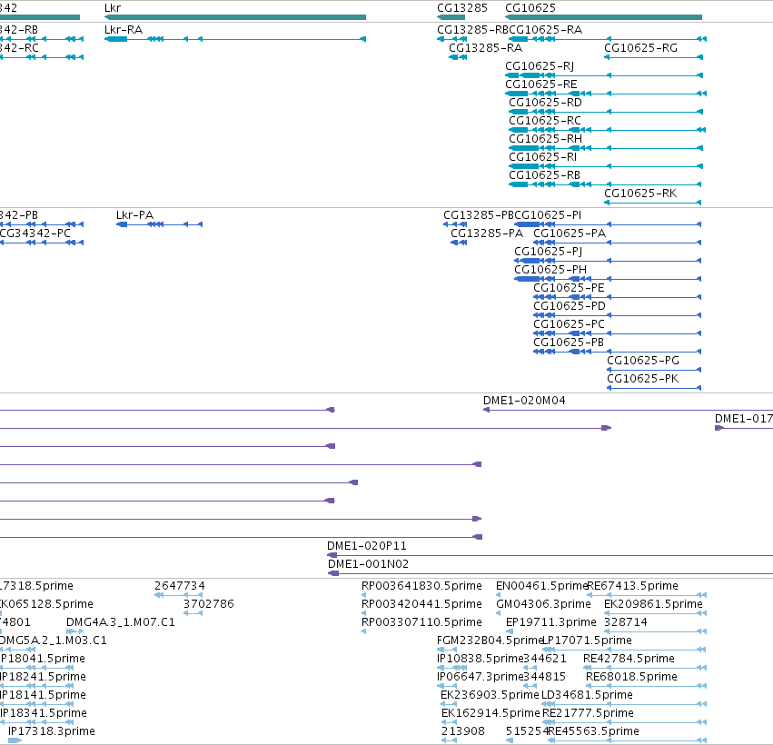Select LP17071.5prime EST
Image resolution: width=773 pixels, height=745 pixels.
(x=624, y=650)
